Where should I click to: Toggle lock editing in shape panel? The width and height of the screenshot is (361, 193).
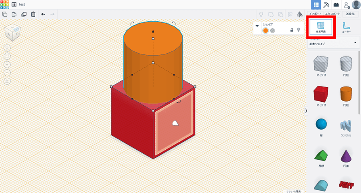(292, 30)
